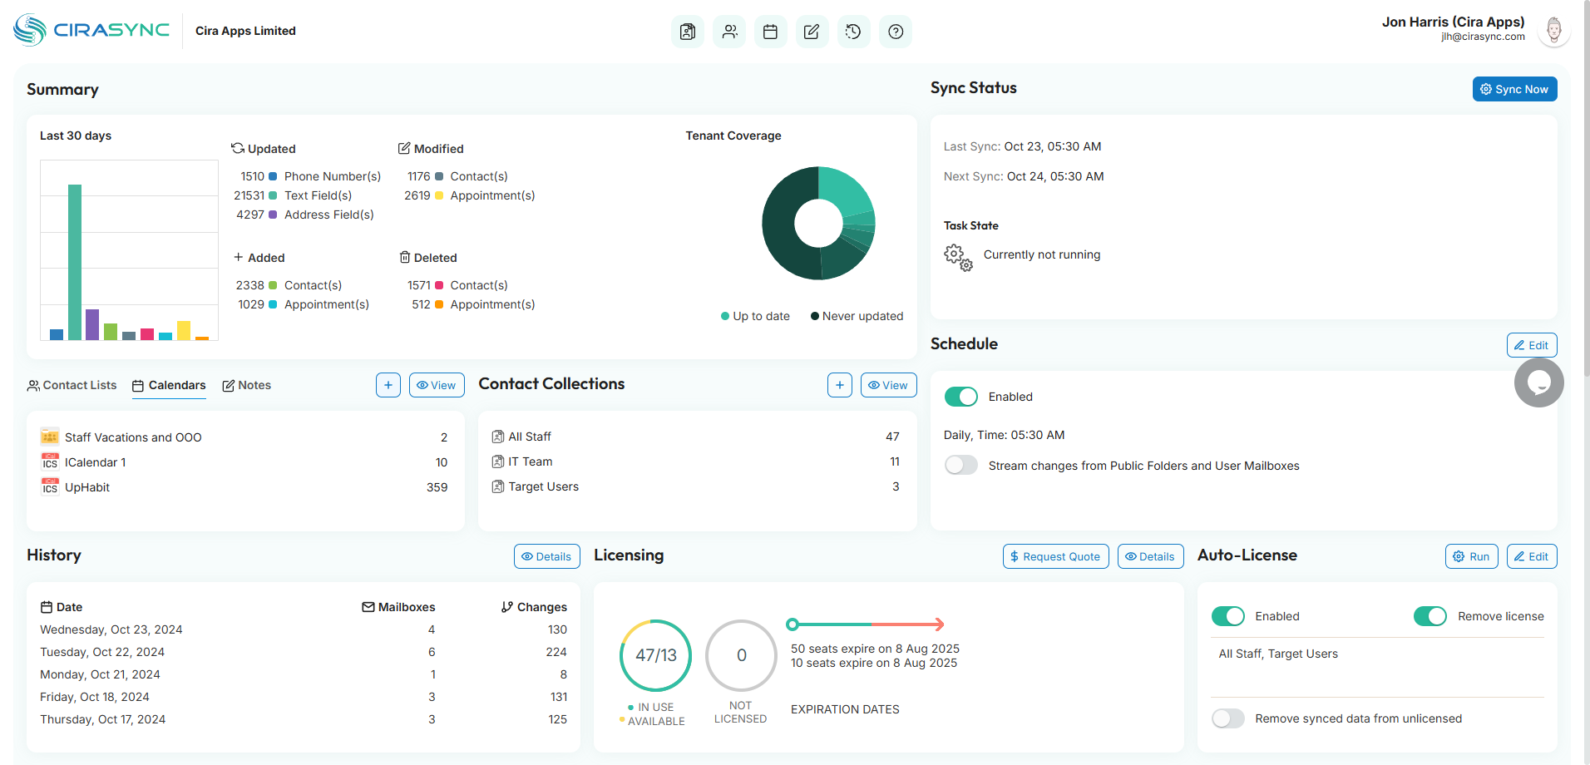Open the chat bubble widget

[1538, 382]
